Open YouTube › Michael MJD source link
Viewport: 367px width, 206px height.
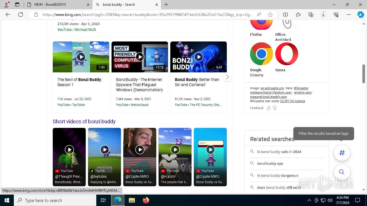[77, 30]
